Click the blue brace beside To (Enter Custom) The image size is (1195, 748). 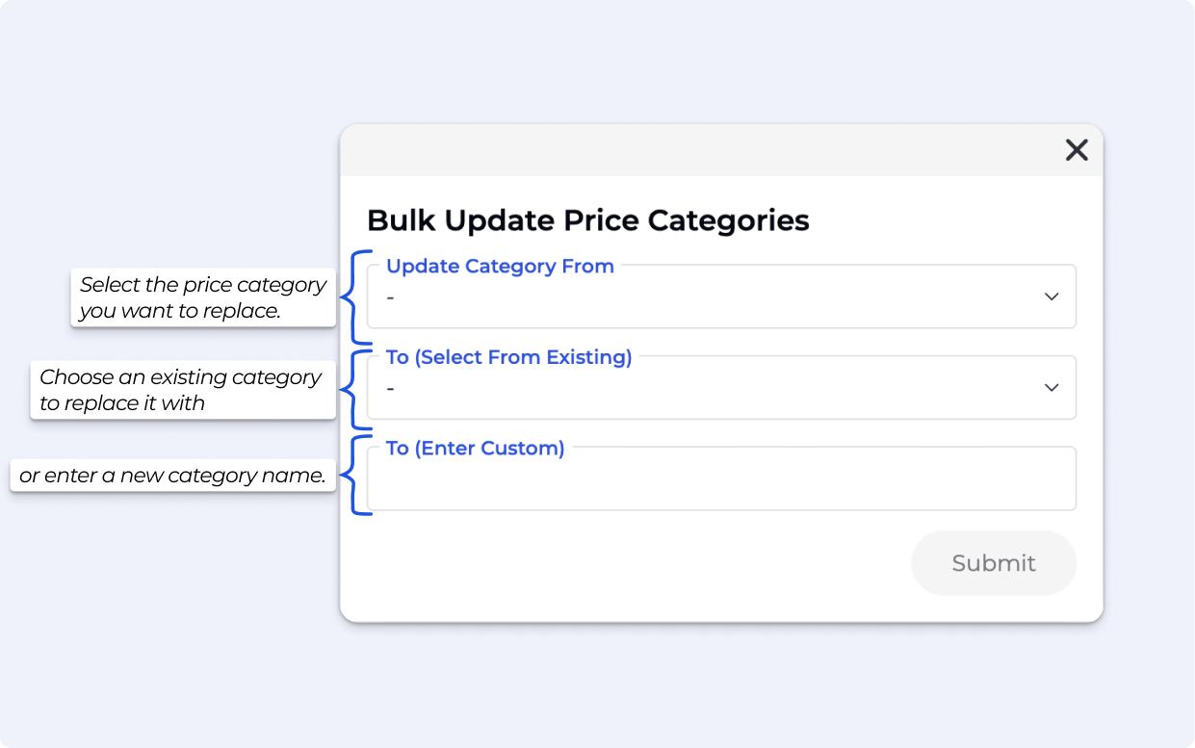[x=355, y=476]
